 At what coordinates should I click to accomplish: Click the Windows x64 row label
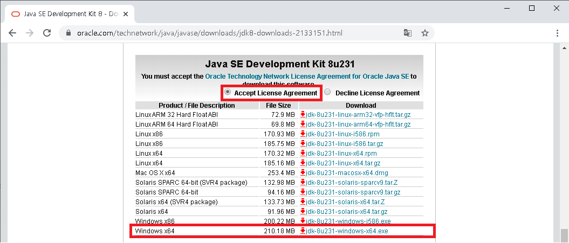tap(155, 231)
